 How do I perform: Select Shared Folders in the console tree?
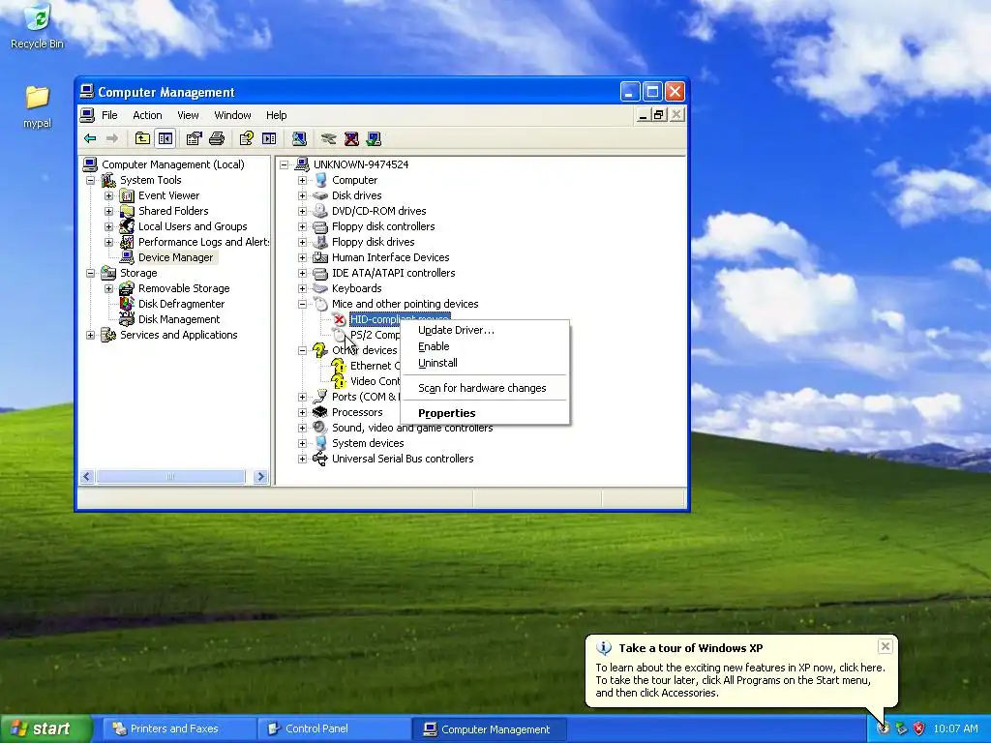tap(173, 211)
